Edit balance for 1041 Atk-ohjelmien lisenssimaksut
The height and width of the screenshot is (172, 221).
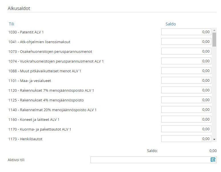click(186, 42)
